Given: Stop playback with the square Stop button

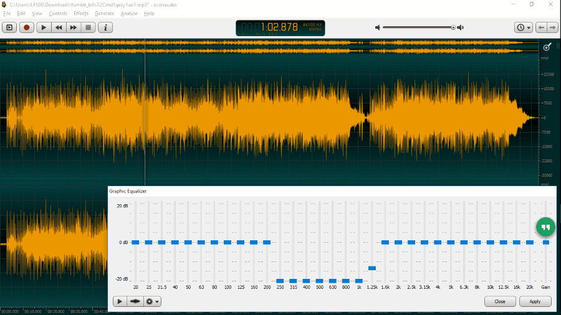Looking at the screenshot, I should (88, 27).
